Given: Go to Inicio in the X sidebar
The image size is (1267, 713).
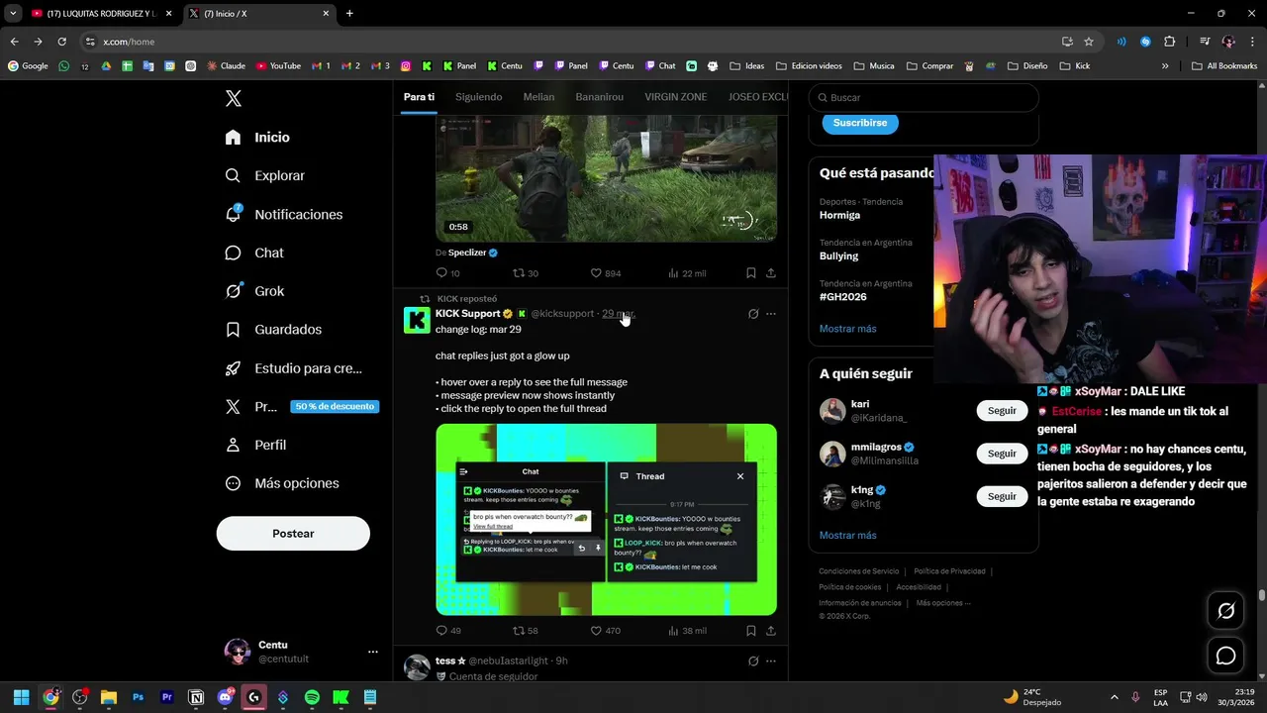Looking at the screenshot, I should click(x=257, y=137).
